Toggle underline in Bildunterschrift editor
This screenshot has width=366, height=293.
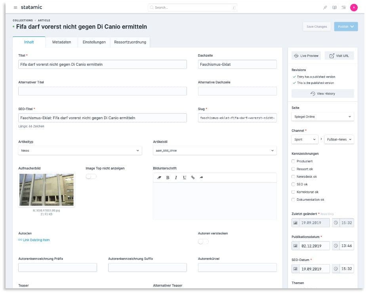[185, 177]
